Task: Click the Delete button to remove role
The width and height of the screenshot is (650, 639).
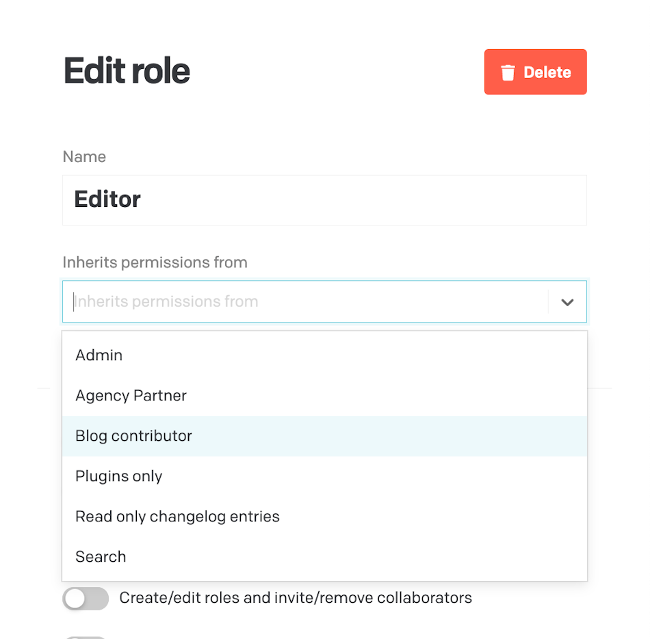Action: pyautogui.click(x=535, y=72)
